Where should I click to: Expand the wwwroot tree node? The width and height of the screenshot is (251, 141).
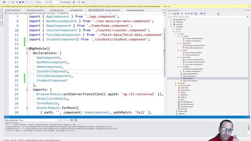pyautogui.click(x=171, y=24)
